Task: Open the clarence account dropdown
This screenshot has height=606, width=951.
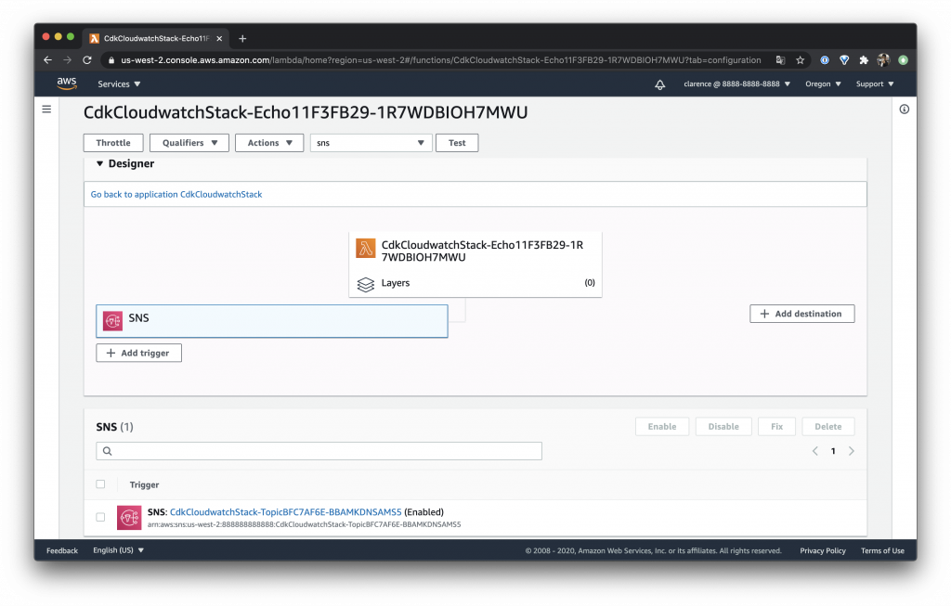Action: point(736,84)
